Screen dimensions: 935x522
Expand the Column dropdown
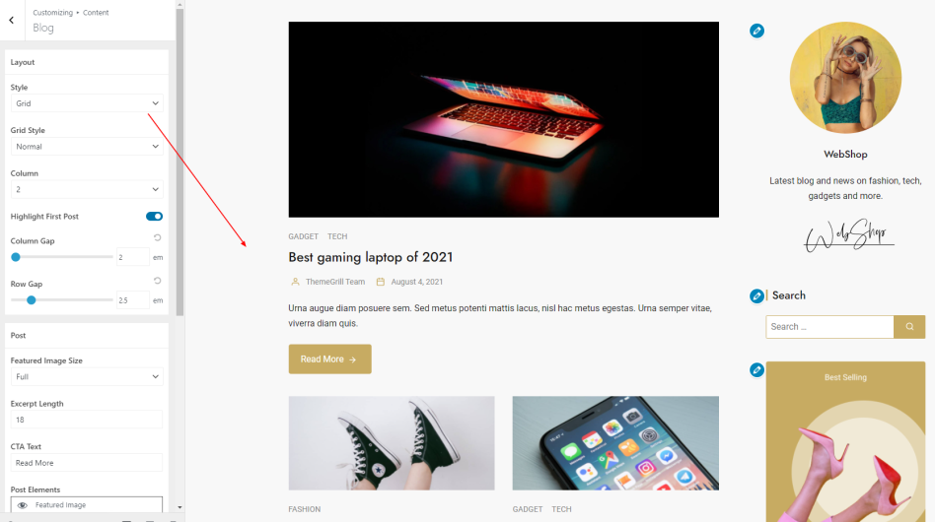(x=87, y=189)
